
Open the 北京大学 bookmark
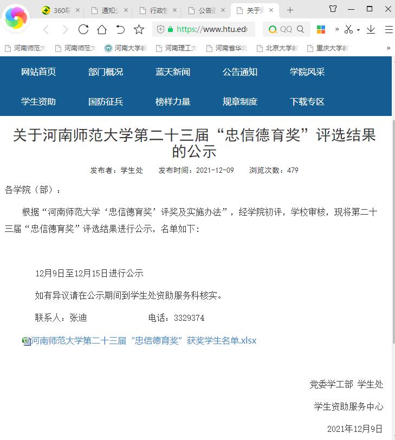(x=277, y=48)
